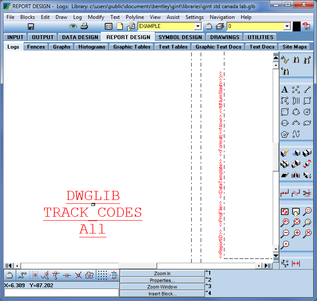
Task: Click the Zoom In plus magnifier
Action: tap(296, 233)
